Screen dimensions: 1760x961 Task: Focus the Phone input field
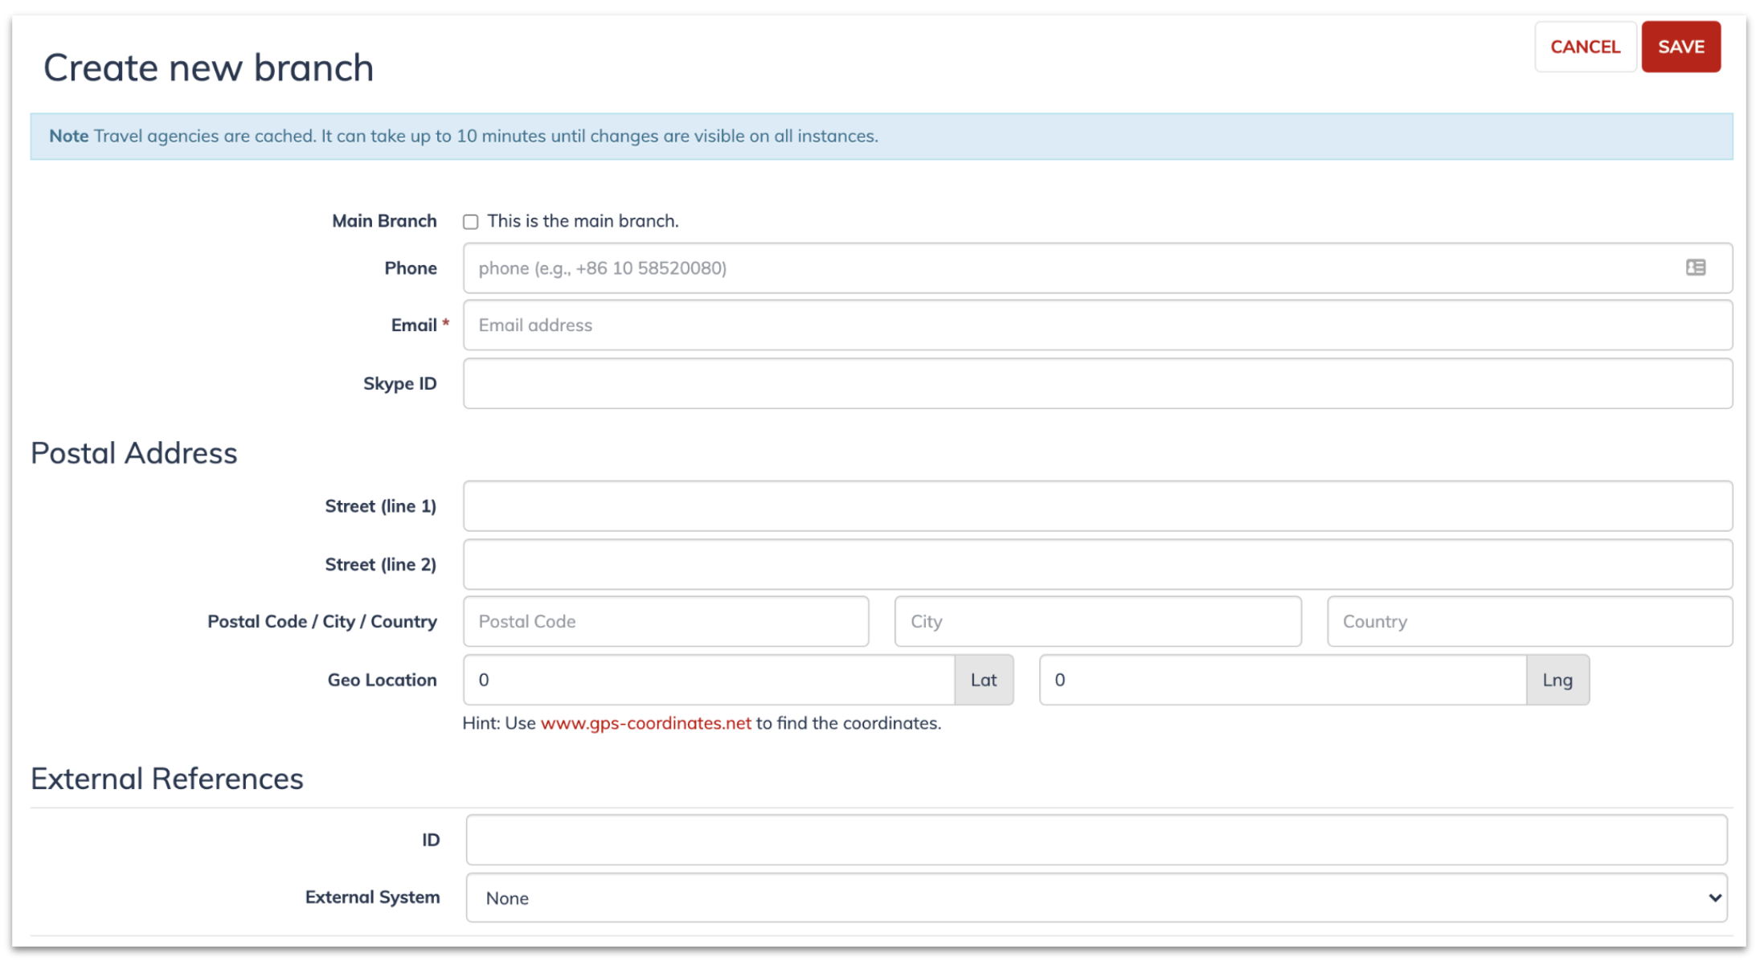1097,268
